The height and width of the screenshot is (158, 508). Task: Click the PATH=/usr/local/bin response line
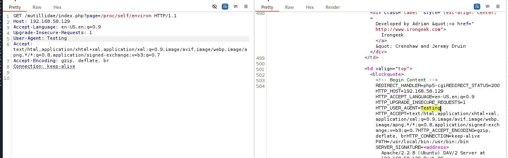[422, 142]
